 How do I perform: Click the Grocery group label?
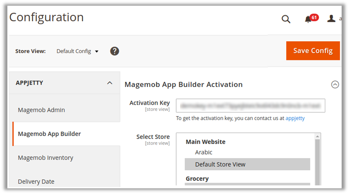coord(197,178)
